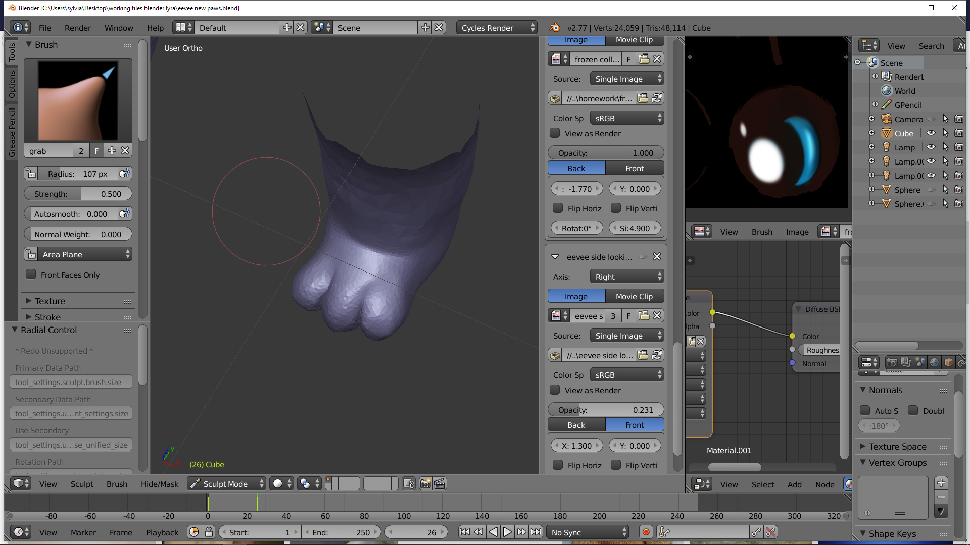Enable Auto Smooth in Normals panel
Viewport: 970px width, 545px height.
pos(865,411)
